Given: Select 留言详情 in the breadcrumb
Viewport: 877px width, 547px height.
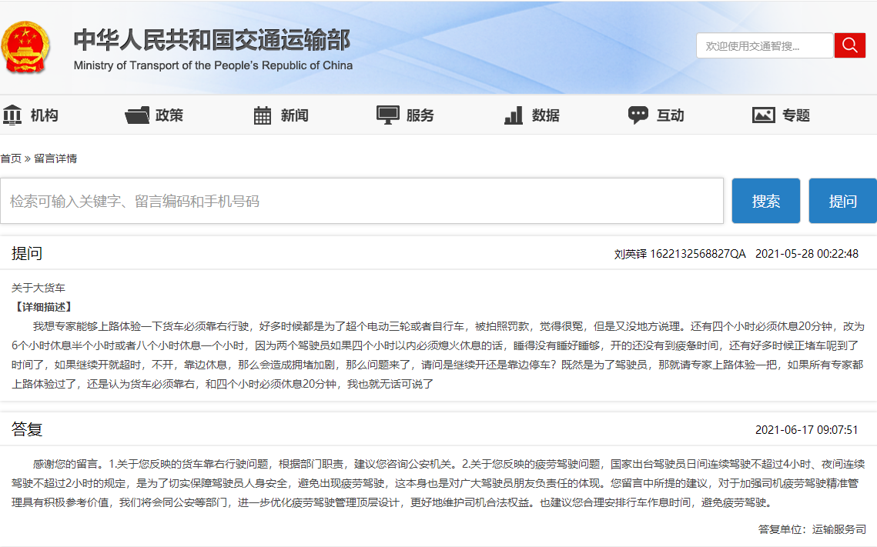Looking at the screenshot, I should pyautogui.click(x=55, y=158).
